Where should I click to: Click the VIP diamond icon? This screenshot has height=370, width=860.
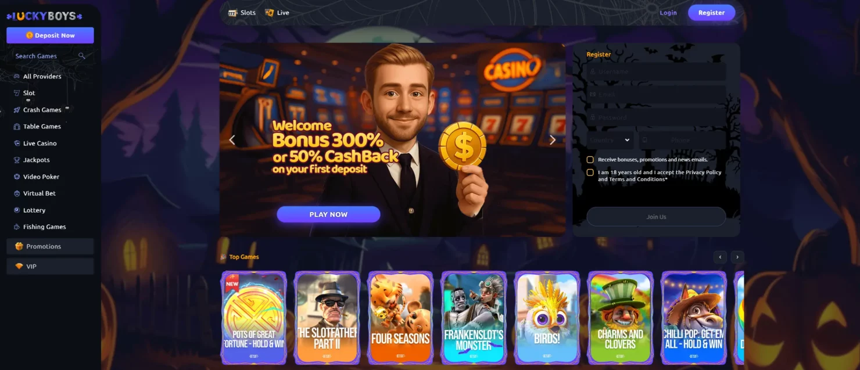19,266
